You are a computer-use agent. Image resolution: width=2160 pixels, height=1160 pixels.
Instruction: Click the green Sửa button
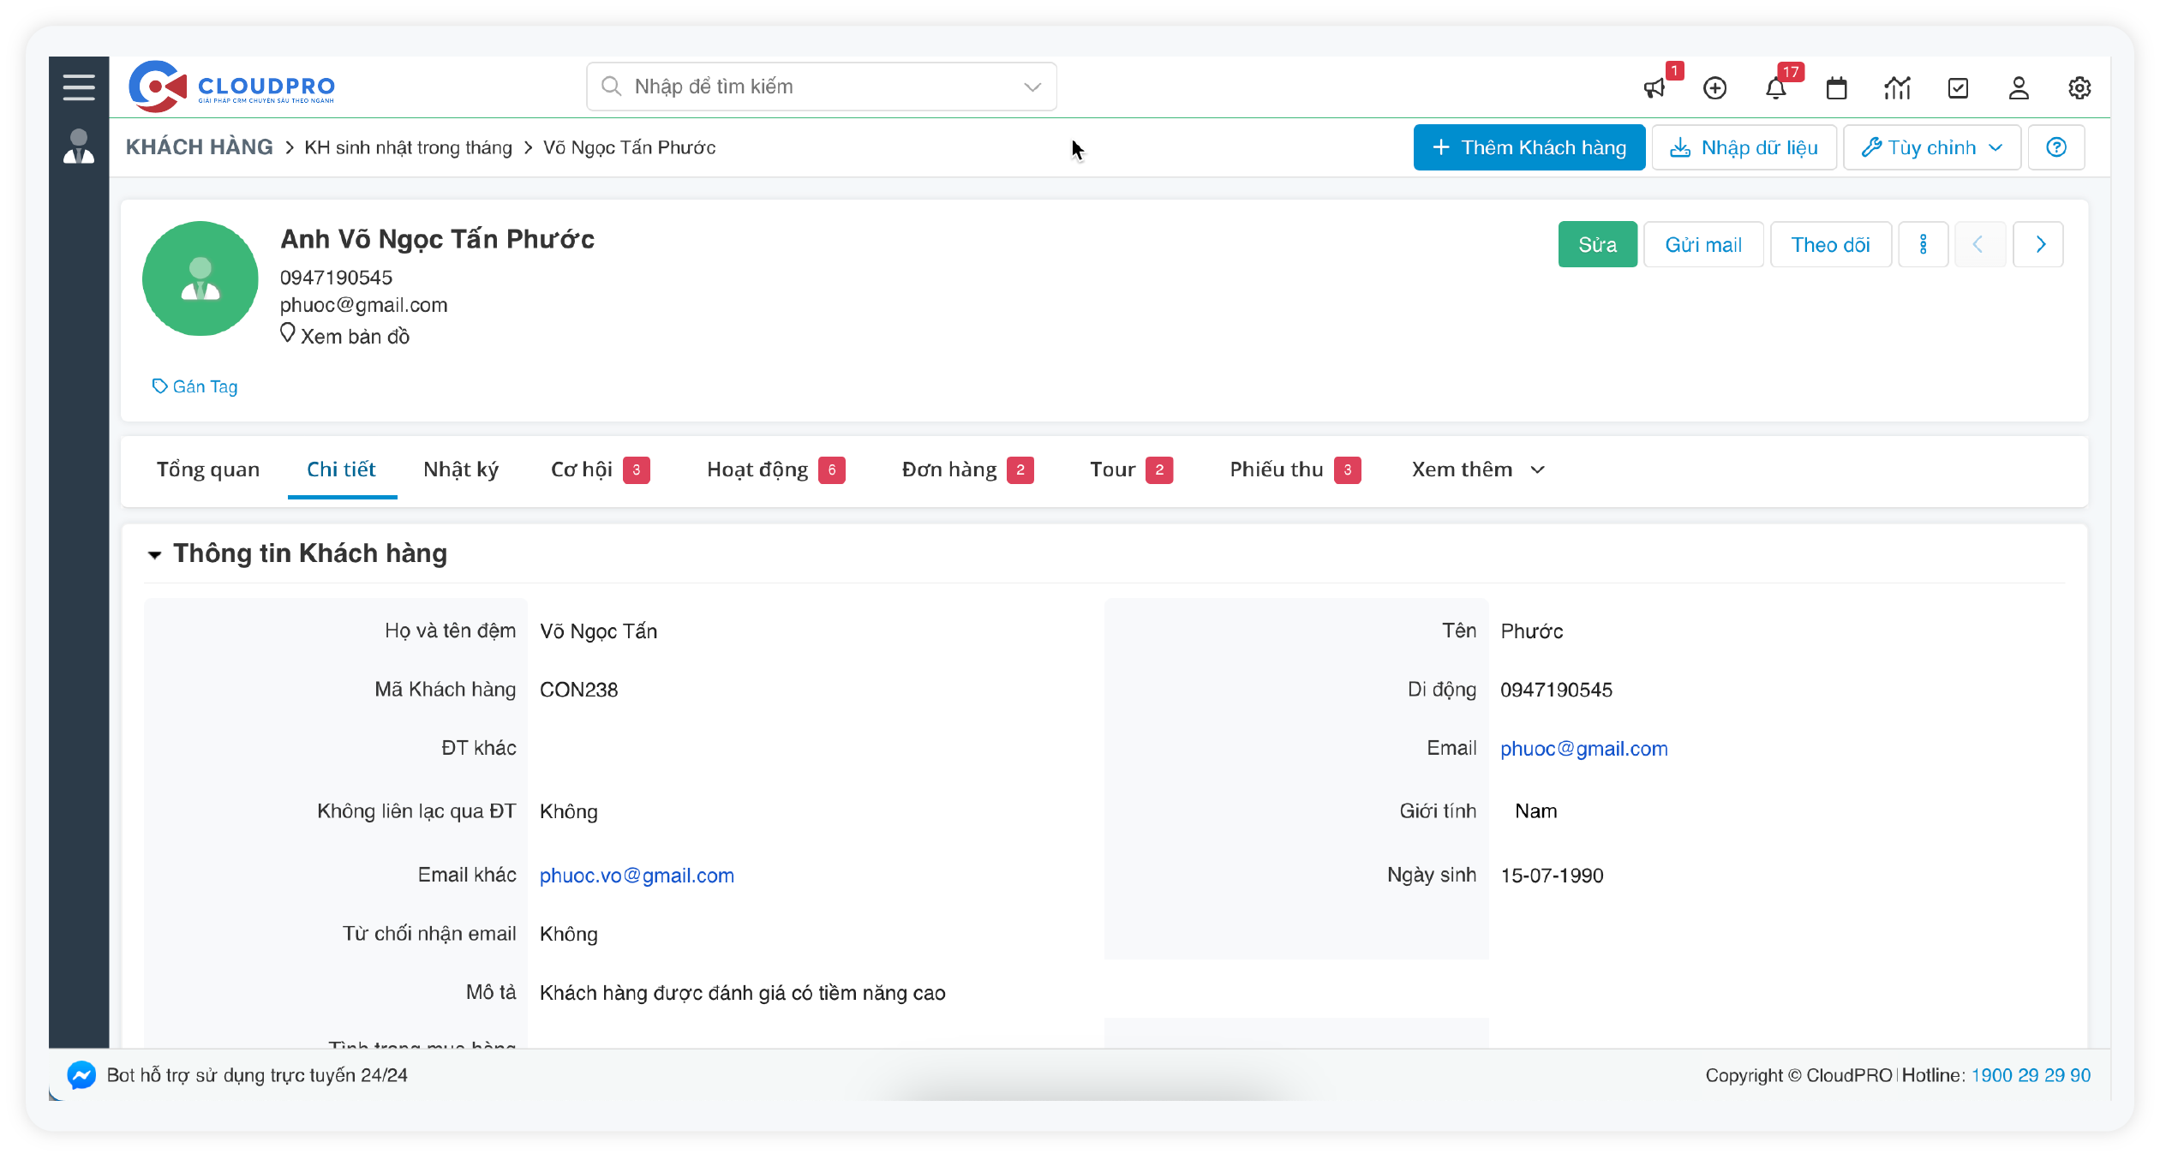(1597, 245)
